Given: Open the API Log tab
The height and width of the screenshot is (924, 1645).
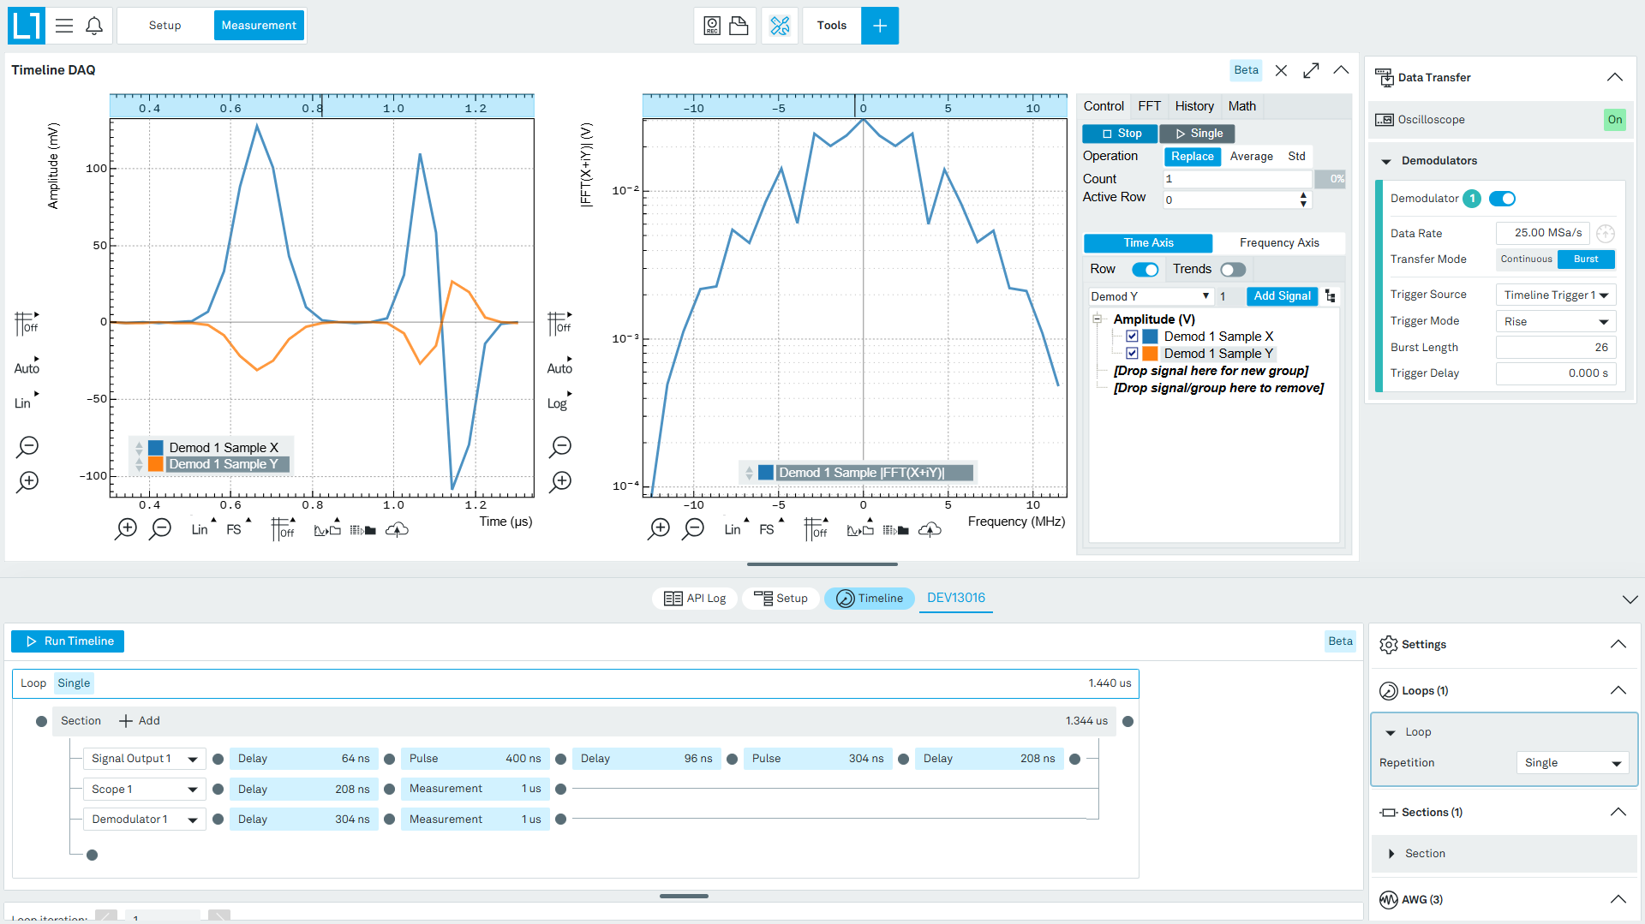Looking at the screenshot, I should point(695,599).
